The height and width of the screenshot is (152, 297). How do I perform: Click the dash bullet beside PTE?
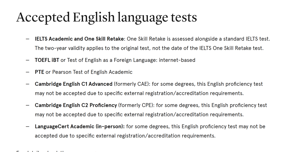[x=28, y=72]
